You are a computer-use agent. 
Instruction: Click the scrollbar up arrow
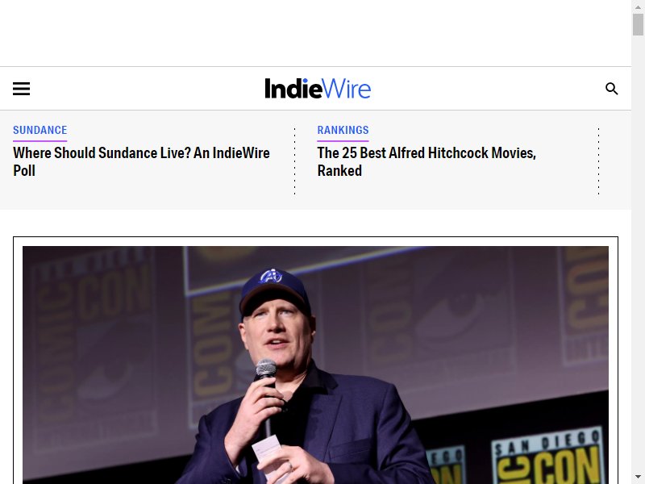pyautogui.click(x=638, y=6)
